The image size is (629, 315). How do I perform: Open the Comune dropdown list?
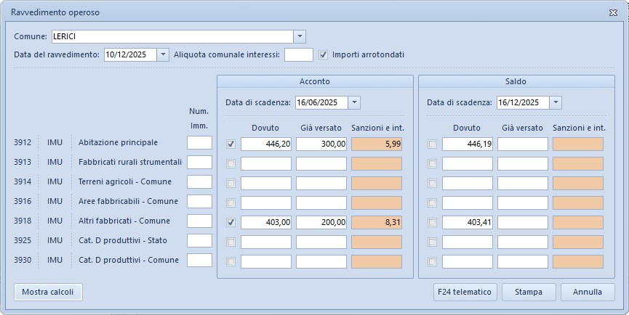point(300,36)
